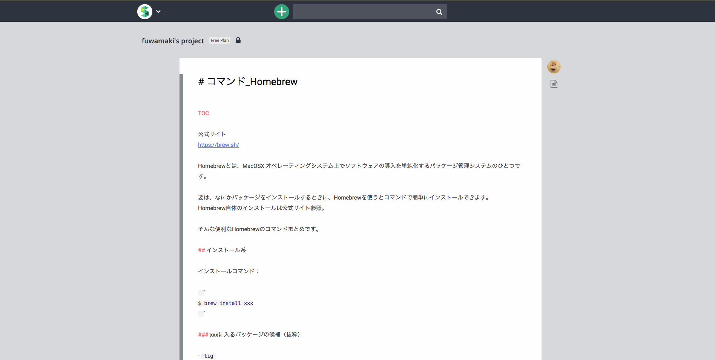The image size is (715, 360).
Task: Click the Scrapbox logo icon
Action: click(x=145, y=12)
